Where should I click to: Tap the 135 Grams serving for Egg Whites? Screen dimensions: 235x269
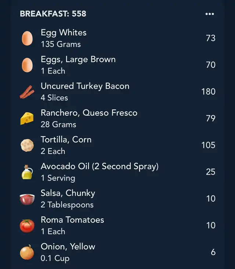(61, 44)
